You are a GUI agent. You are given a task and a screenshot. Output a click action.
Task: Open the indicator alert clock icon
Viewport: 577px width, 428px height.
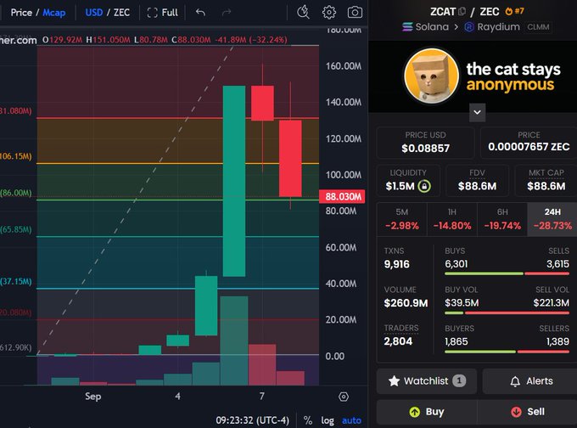303,12
